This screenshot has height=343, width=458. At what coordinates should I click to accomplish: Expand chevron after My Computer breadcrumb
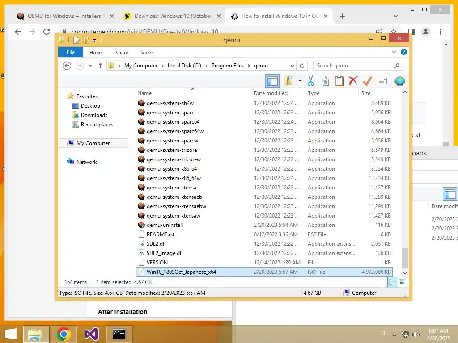click(x=163, y=66)
